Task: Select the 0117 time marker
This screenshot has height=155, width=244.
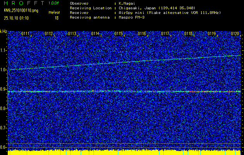Action: [165, 34]
